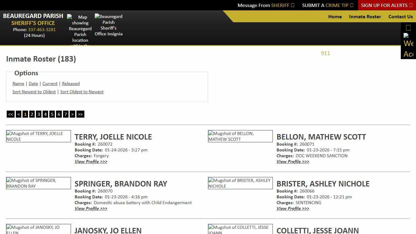416x234 pixels.
Task: Open the mugshot of BELLON, MATHEW SCOTT
Action: coord(240,136)
